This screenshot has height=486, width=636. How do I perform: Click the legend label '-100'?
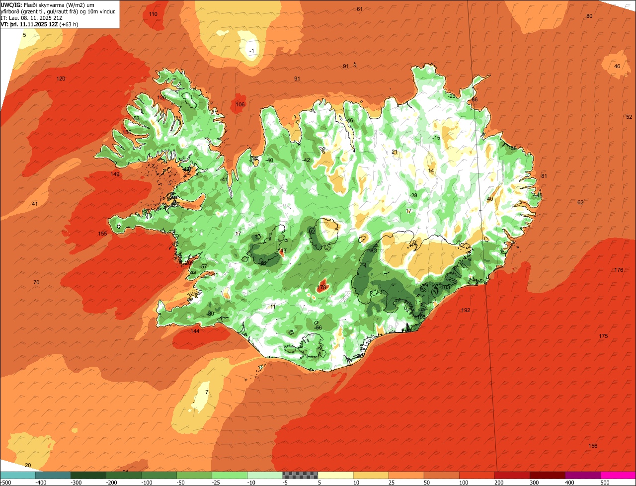[x=146, y=483]
